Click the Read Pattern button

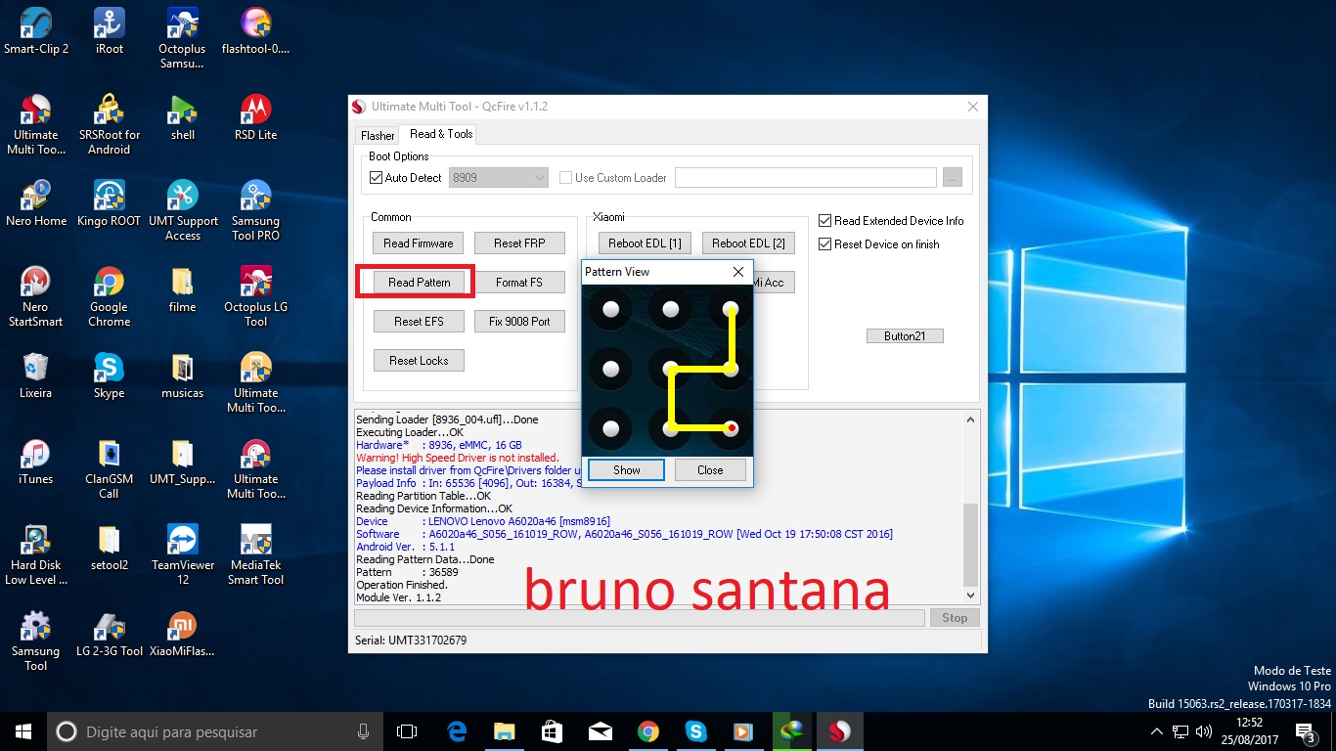[419, 283]
